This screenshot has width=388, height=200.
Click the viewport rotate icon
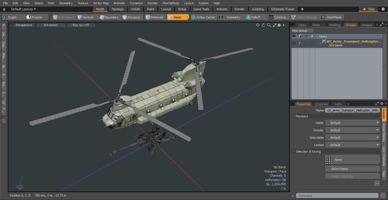pyautogui.click(x=263, y=25)
